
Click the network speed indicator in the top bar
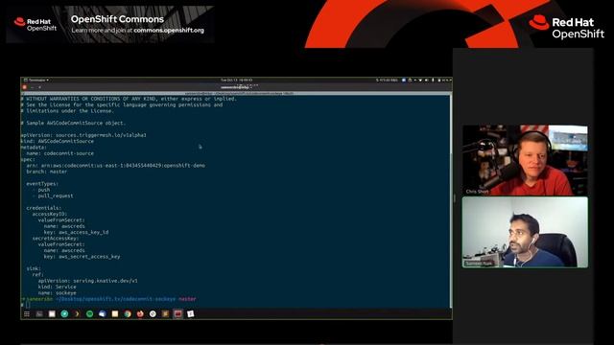(387, 80)
